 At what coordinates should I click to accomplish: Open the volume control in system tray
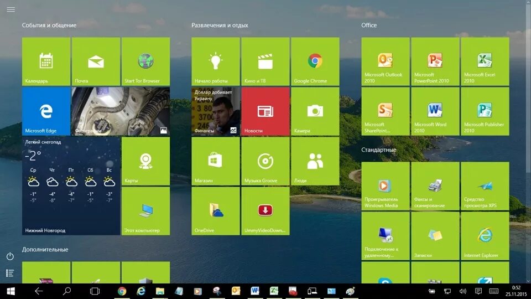point(463,291)
